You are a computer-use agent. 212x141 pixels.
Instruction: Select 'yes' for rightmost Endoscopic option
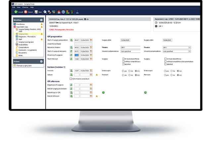pyautogui.click(x=165, y=71)
